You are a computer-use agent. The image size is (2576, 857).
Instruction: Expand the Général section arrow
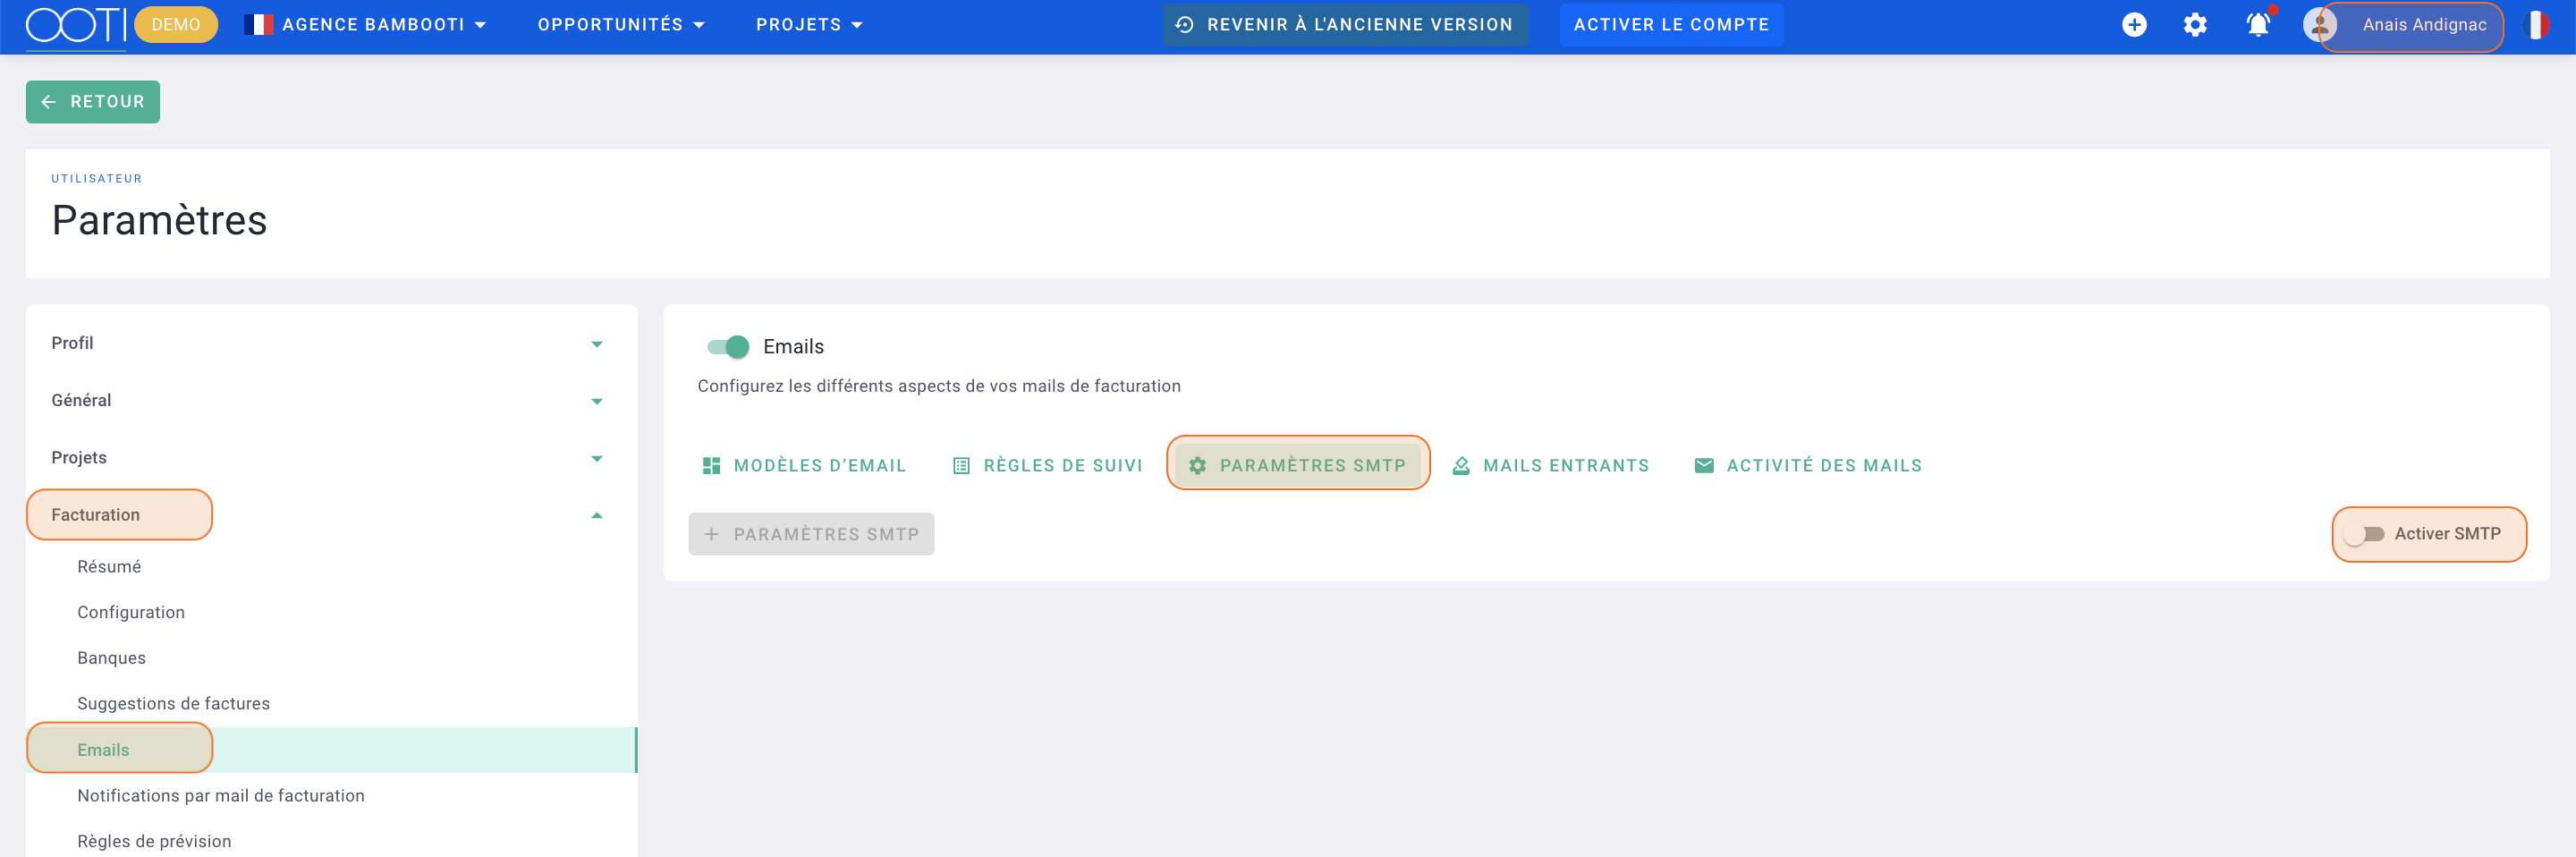click(597, 401)
